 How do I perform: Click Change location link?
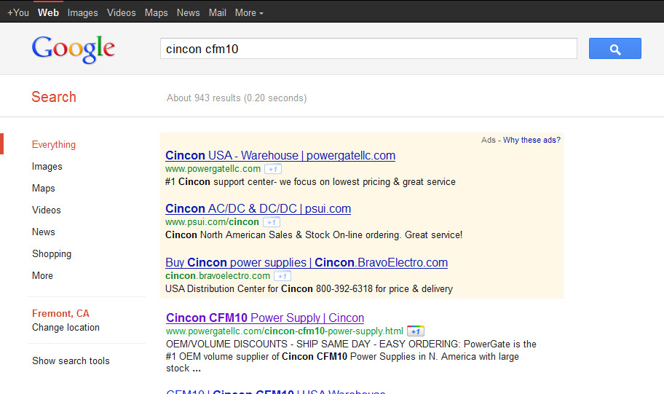click(x=66, y=328)
